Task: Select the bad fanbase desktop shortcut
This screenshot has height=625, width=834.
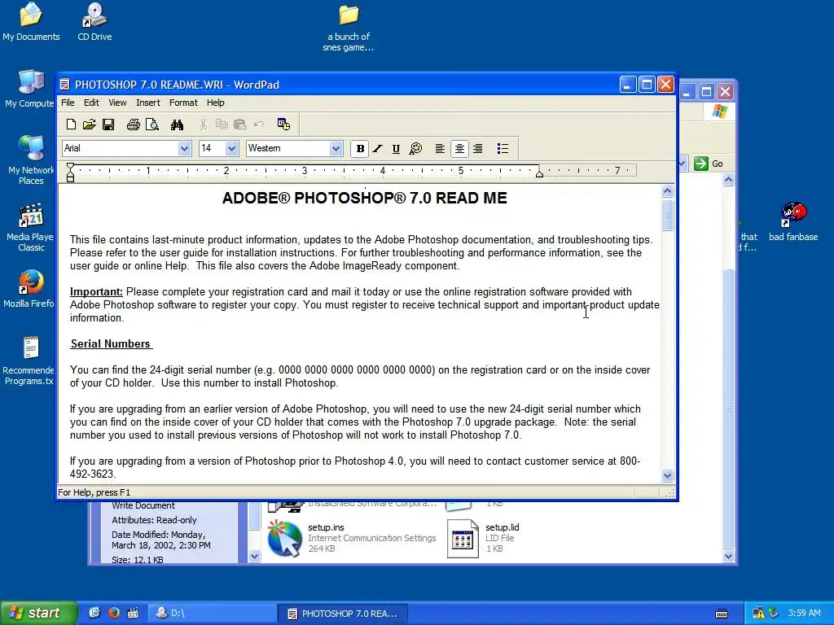Action: [793, 222]
